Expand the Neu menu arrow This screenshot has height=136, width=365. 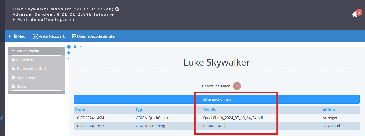pyautogui.click(x=10, y=36)
